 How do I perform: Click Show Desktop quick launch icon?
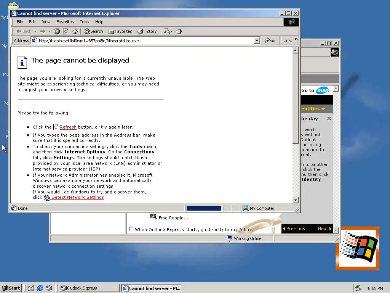click(x=31, y=288)
